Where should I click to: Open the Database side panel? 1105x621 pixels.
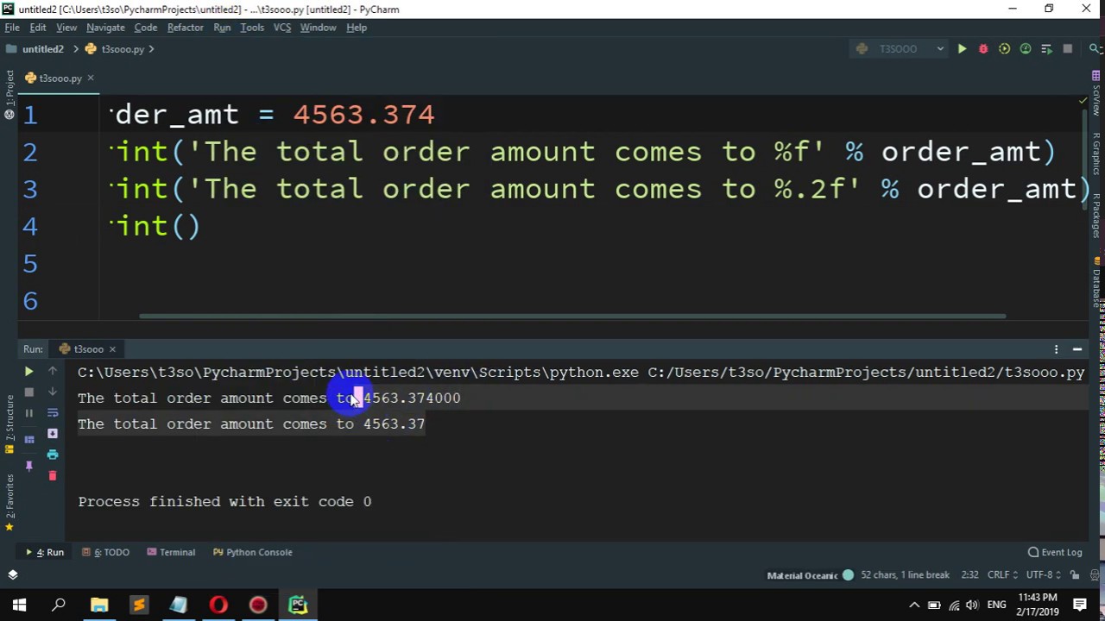pyautogui.click(x=1096, y=283)
